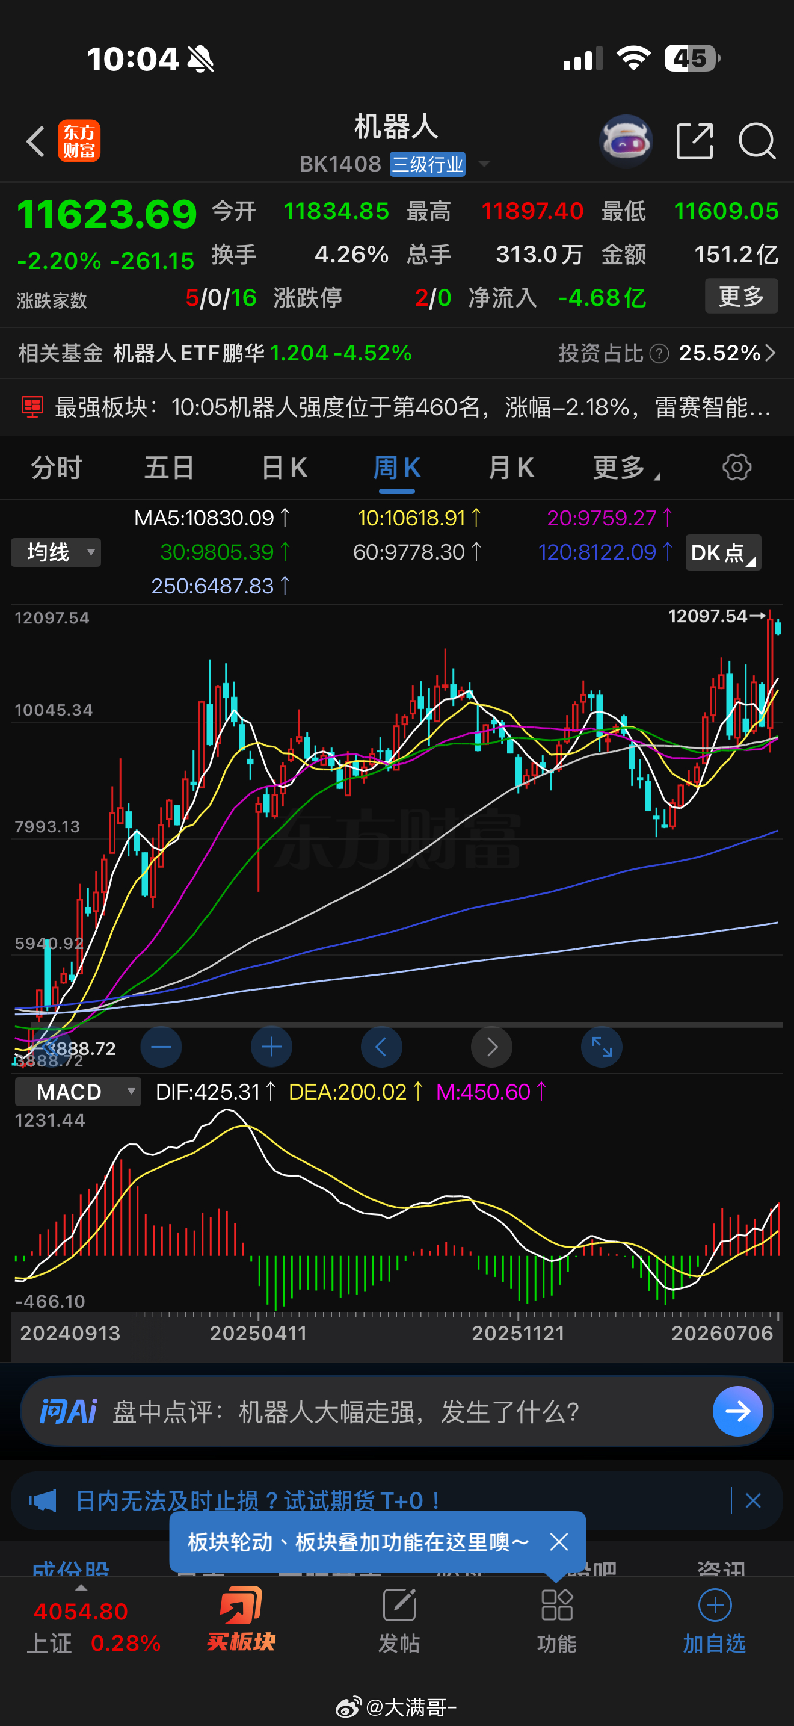Expand the 更多 chart period menu
Viewport: 794px width, 1726px height.
[x=626, y=468]
